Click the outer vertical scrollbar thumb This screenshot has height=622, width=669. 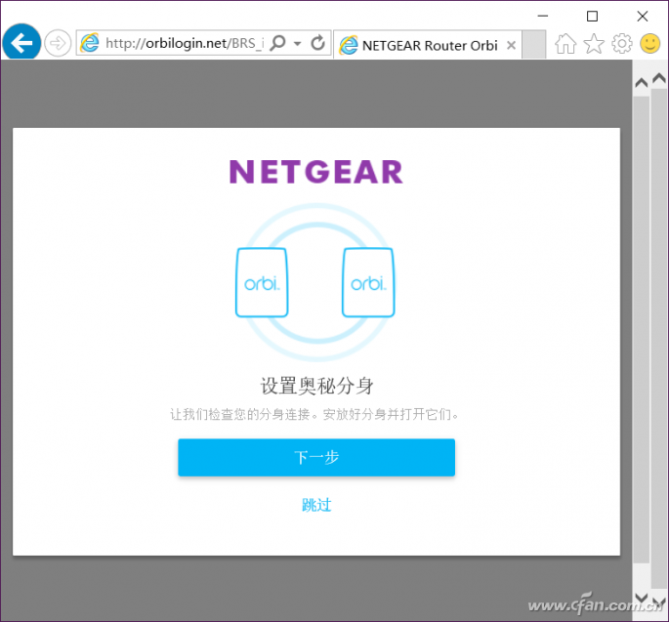659,338
